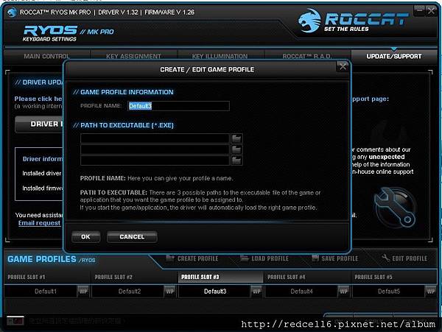Click the second executable path field
The width and height of the screenshot is (442, 332).
tap(155, 149)
